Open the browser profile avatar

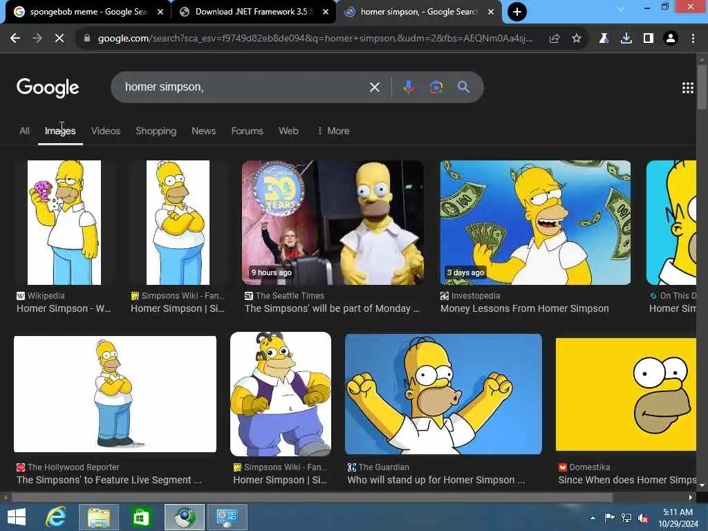click(x=671, y=39)
